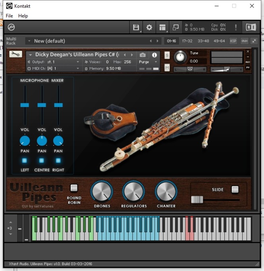Open the Help menu
264x271 pixels.
tap(23, 16)
